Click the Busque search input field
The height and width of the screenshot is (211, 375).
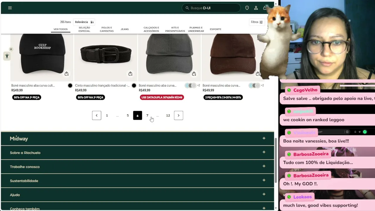pyautogui.click(x=211, y=8)
